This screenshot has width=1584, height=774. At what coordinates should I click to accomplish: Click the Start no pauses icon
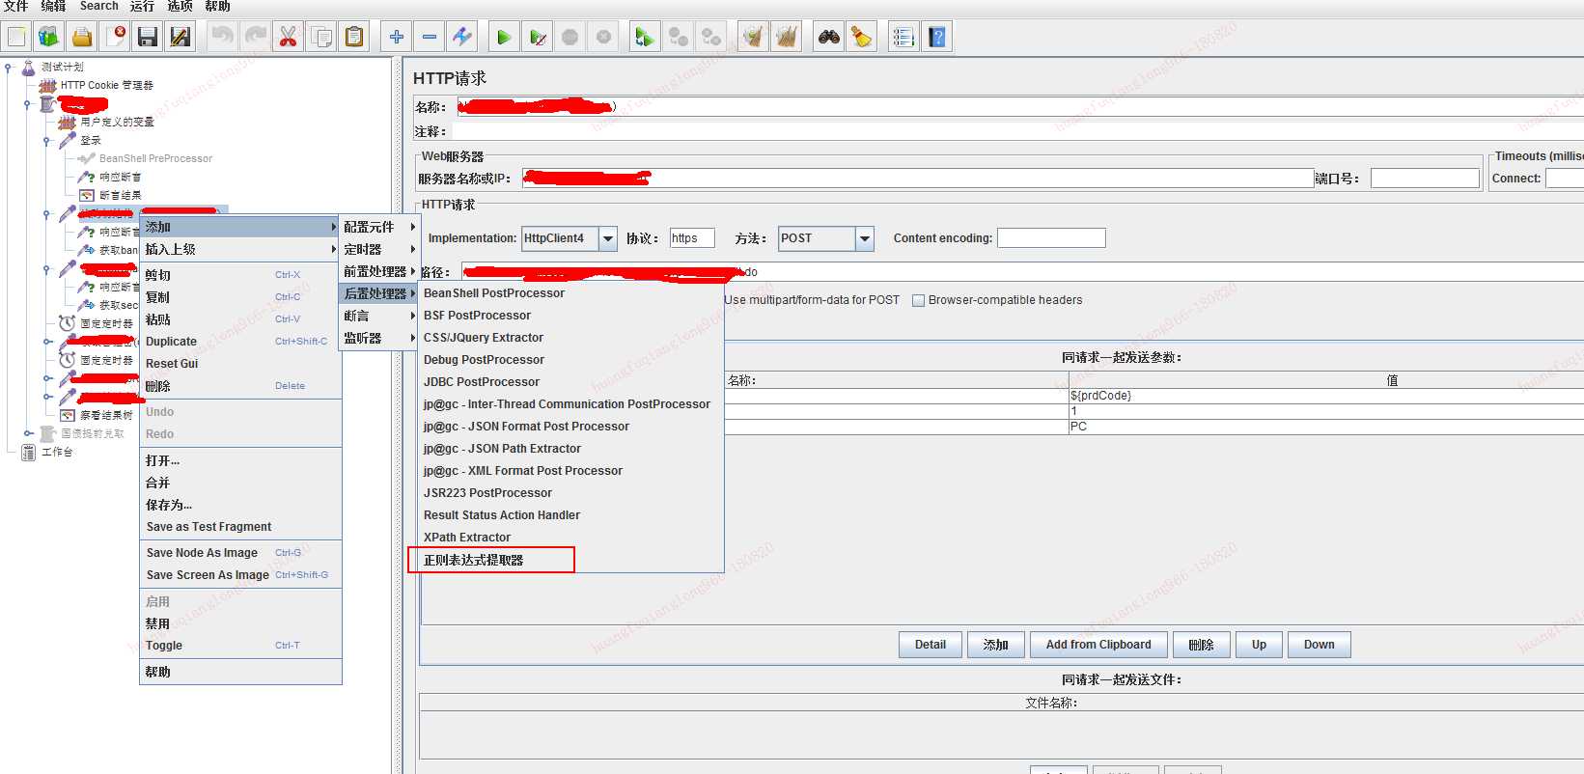tap(538, 37)
